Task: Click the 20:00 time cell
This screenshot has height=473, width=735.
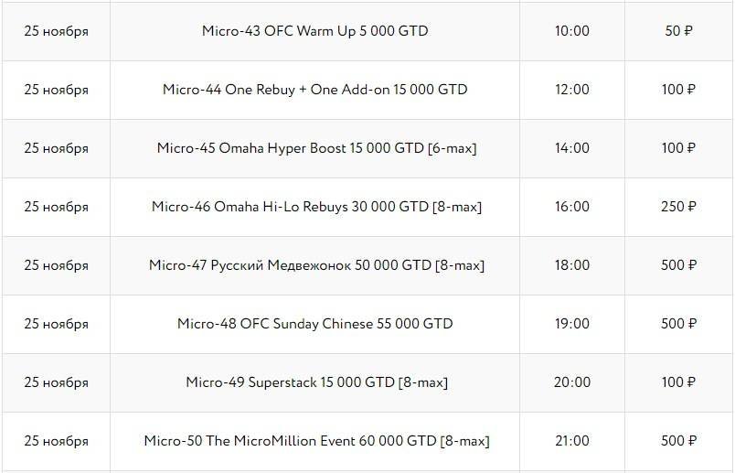Action: click(571, 382)
